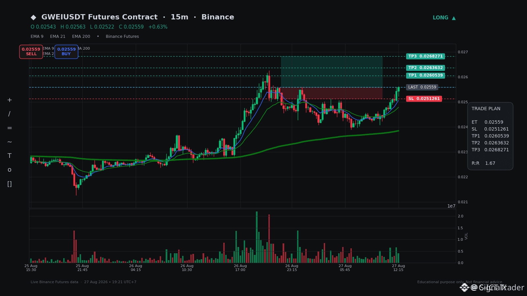Pick the wave tilde drawing tool
This screenshot has height=296, width=527.
click(x=10, y=142)
